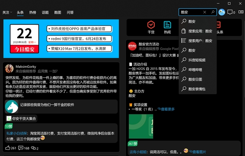245x156 pixels.
Task: Open MaksimGorky username
Action: [26, 67]
